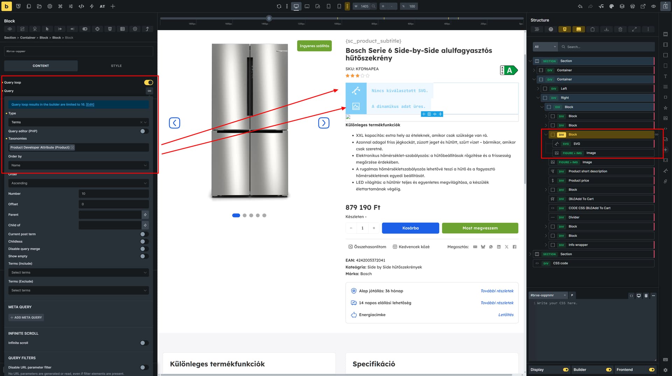The image size is (672, 376).
Task: Switch to mobile portrait breakpoint icon
Action: pos(339,6)
